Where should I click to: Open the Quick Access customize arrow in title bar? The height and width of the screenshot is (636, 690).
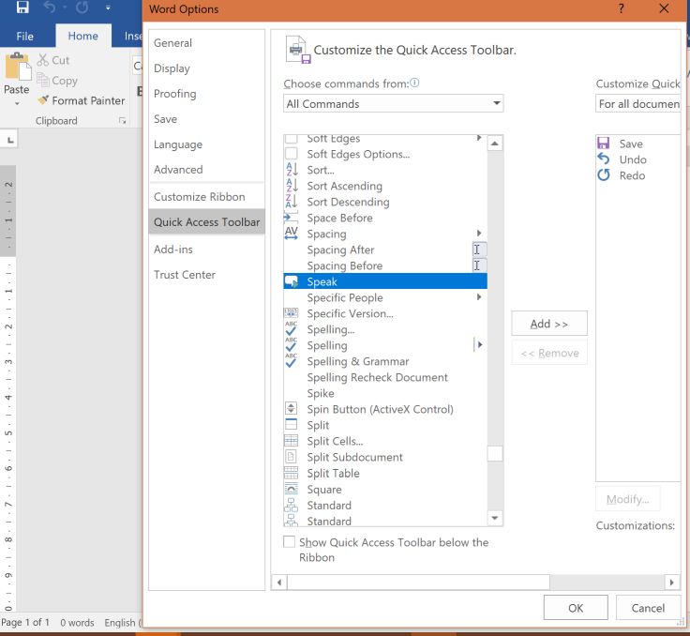click(x=108, y=8)
